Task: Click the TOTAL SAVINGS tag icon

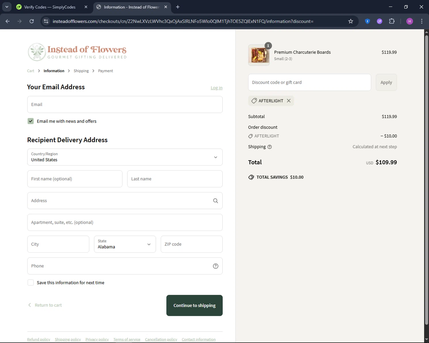Action: pos(251,177)
